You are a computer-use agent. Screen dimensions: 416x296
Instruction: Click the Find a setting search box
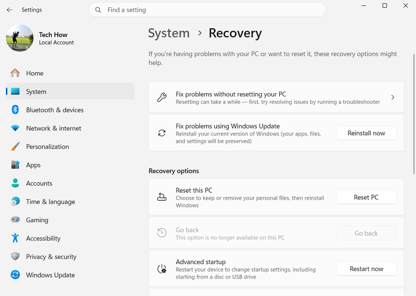[x=207, y=10]
